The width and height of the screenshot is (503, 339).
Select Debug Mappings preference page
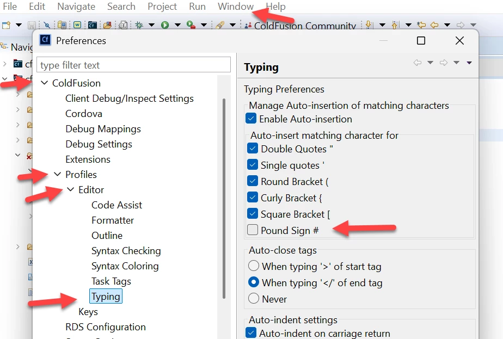click(103, 129)
